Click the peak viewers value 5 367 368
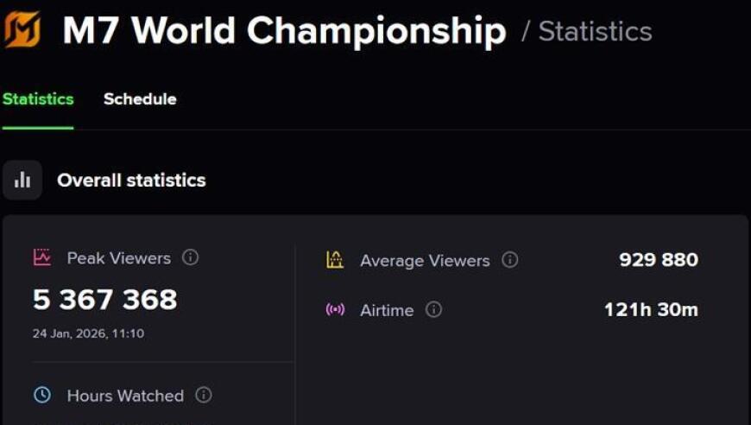Viewport: 751px width, 425px height. pyautogui.click(x=104, y=300)
